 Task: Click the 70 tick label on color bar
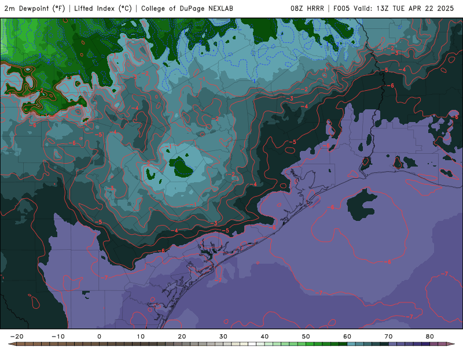point(388,337)
